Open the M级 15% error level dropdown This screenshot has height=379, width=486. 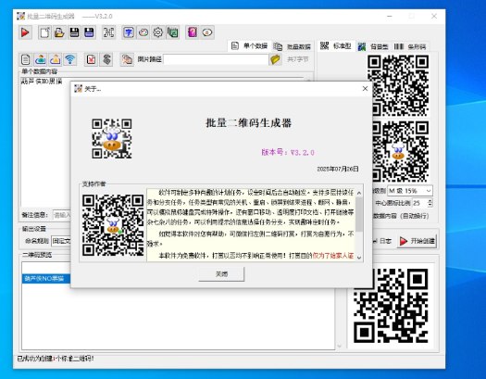click(410, 191)
